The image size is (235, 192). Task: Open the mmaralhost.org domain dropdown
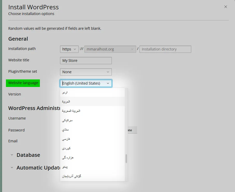(x=110, y=49)
